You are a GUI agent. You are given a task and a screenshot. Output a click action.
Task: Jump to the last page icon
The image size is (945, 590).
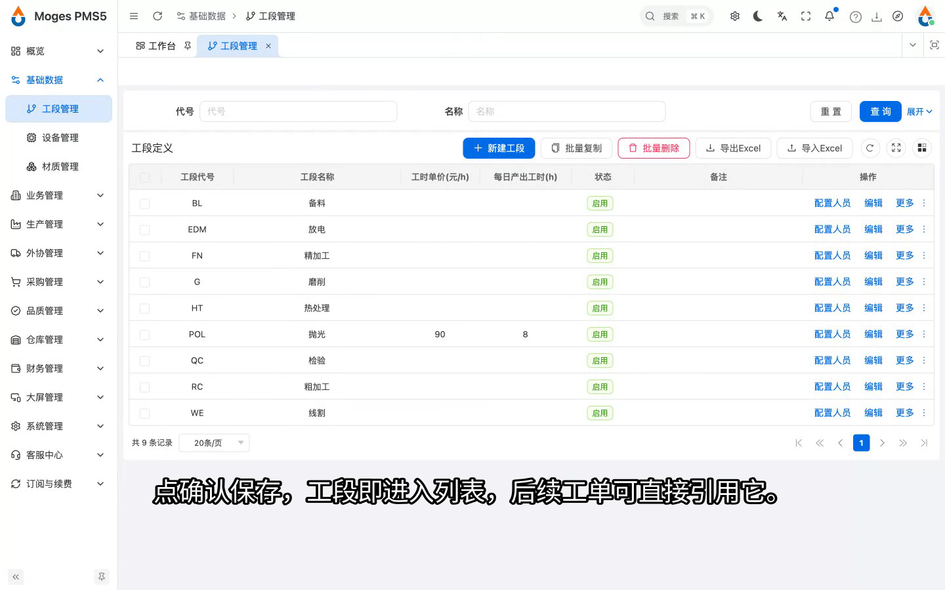(924, 443)
